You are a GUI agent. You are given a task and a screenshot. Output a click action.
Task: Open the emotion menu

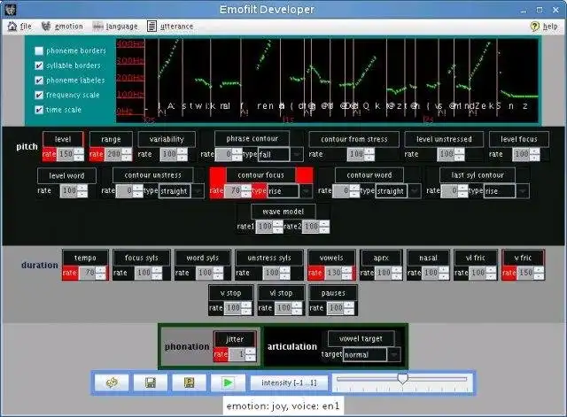[x=62, y=27]
